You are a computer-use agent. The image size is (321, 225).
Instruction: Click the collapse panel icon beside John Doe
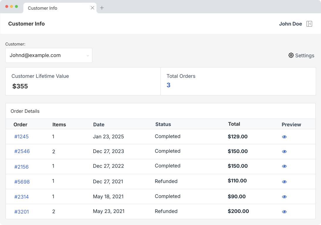(309, 24)
